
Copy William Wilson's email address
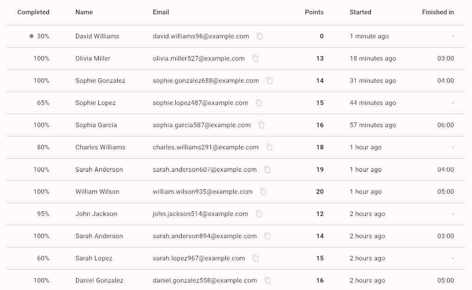[263, 191]
